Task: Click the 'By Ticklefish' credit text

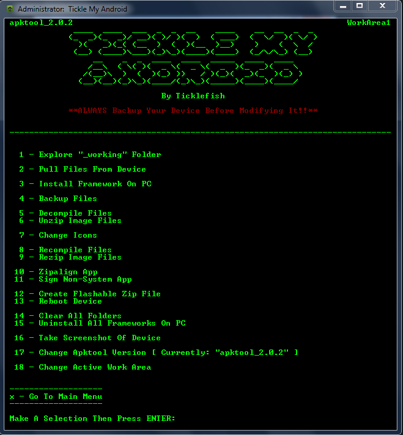Action: pyautogui.click(x=193, y=96)
